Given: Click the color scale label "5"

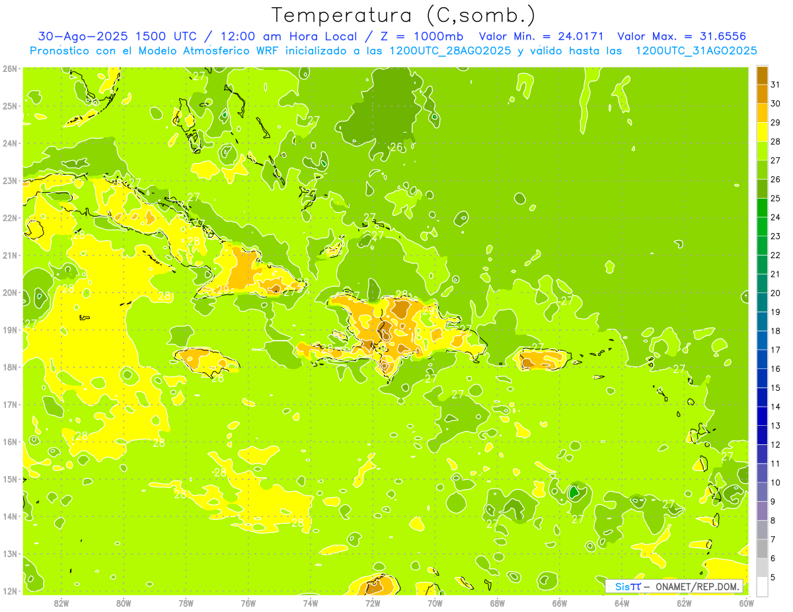Looking at the screenshot, I should [773, 577].
